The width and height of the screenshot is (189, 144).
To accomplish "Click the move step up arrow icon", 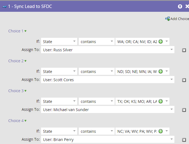I will [x=180, y=6].
